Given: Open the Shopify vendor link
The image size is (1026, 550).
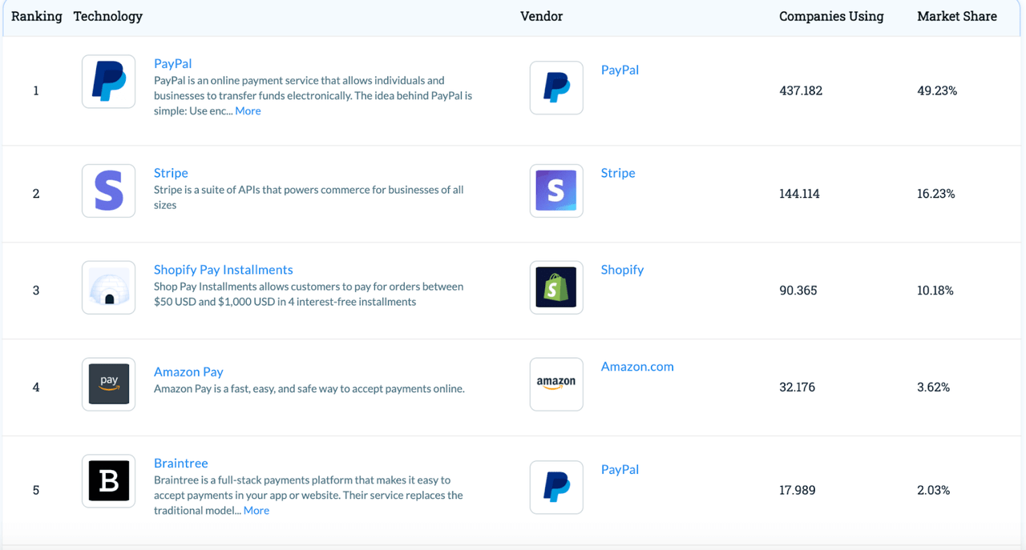Looking at the screenshot, I should 622,270.
